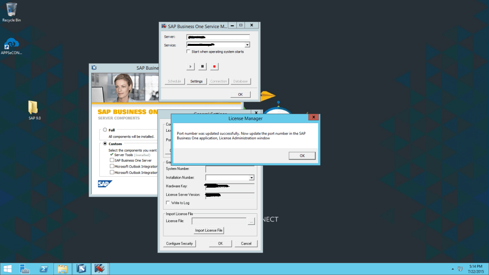Click the Hardware Key field
Image resolution: width=489 pixels, height=275 pixels.
point(230,186)
